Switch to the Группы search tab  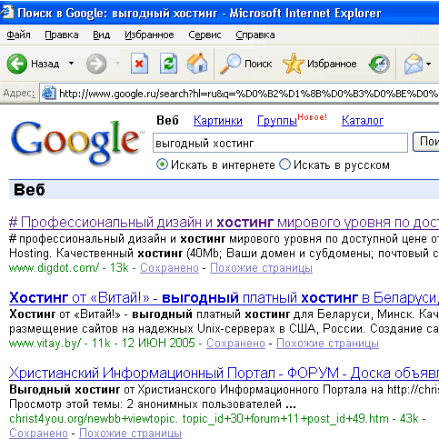point(277,121)
